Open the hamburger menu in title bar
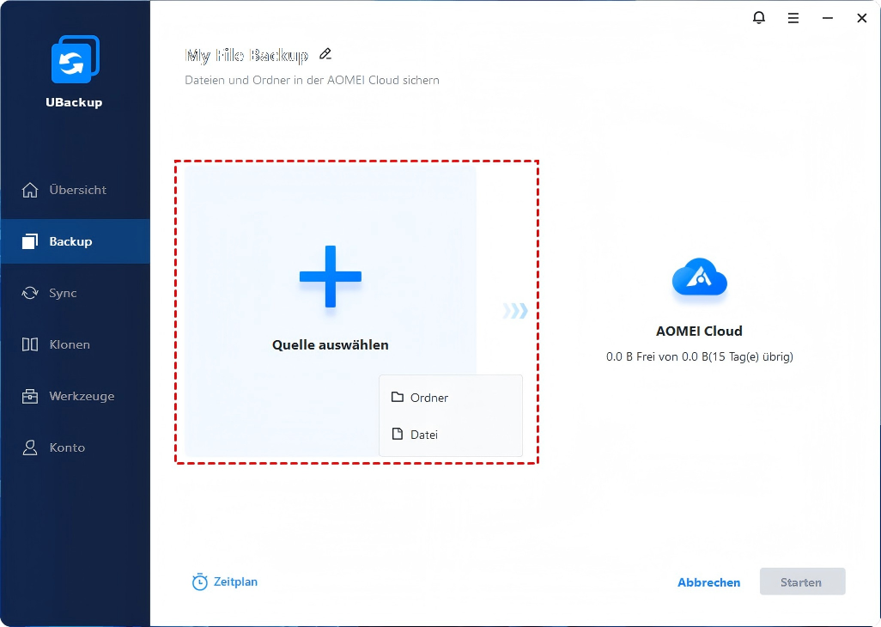881x627 pixels. tap(793, 18)
